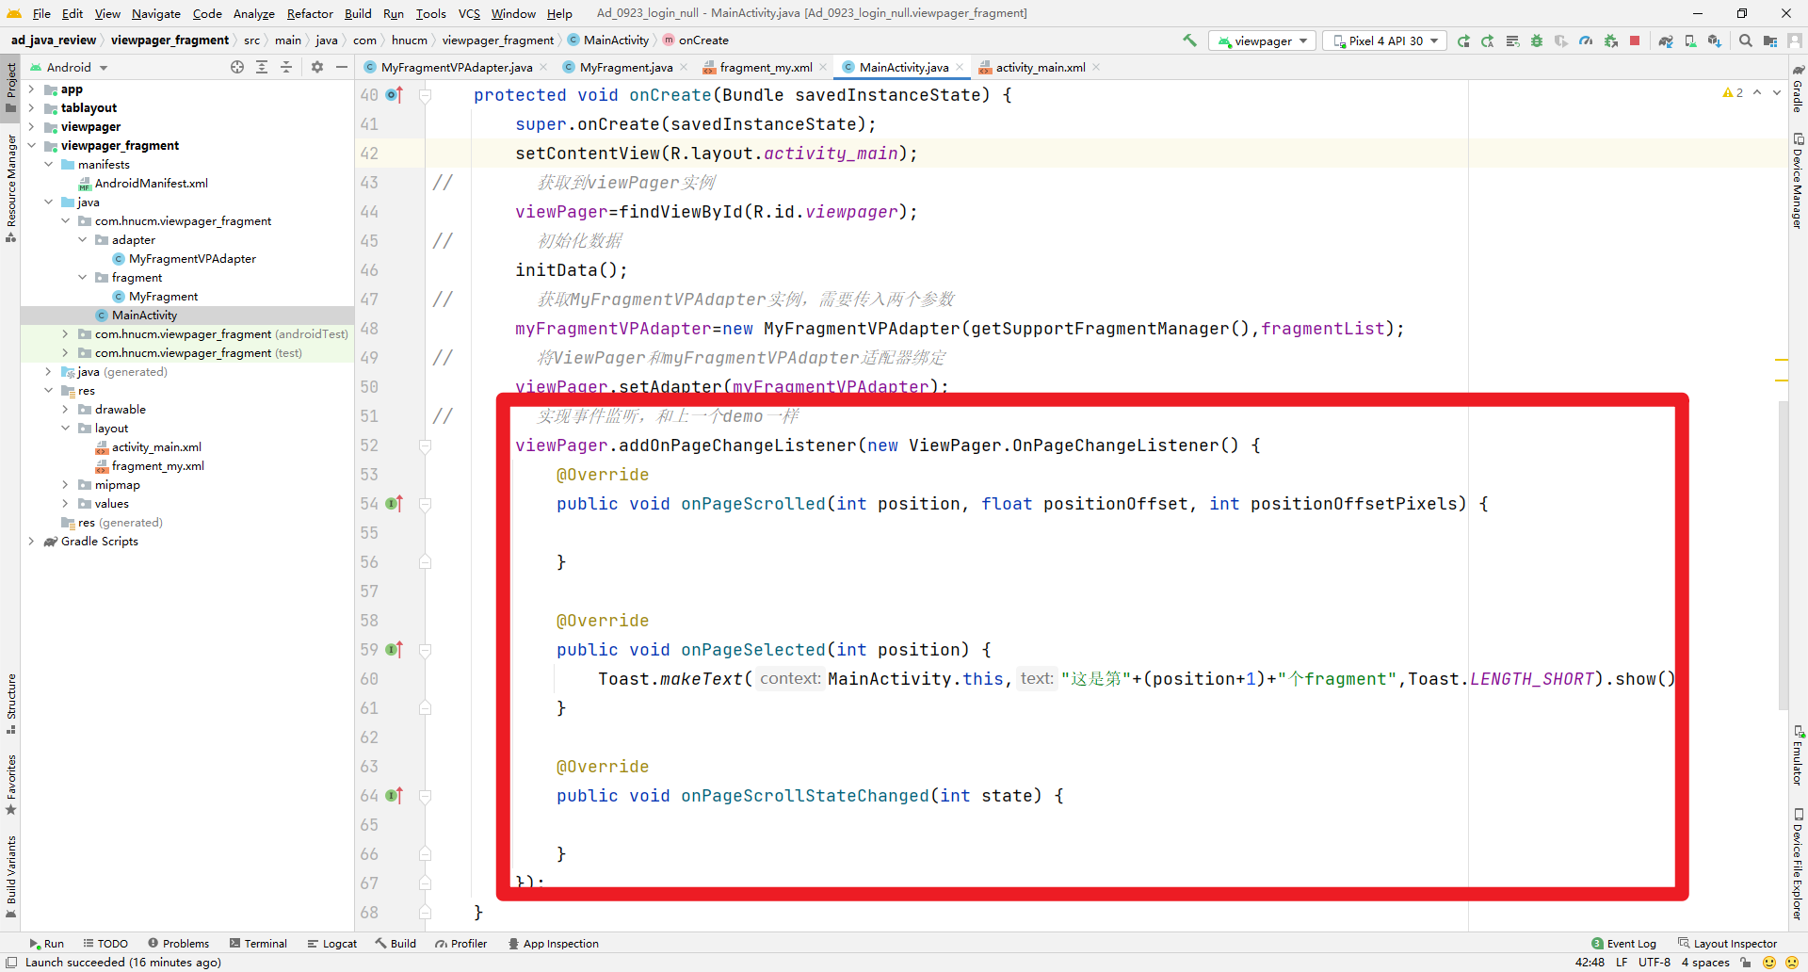Viewport: 1808px width, 972px height.
Task: Open the Refactor menu
Action: [310, 13]
